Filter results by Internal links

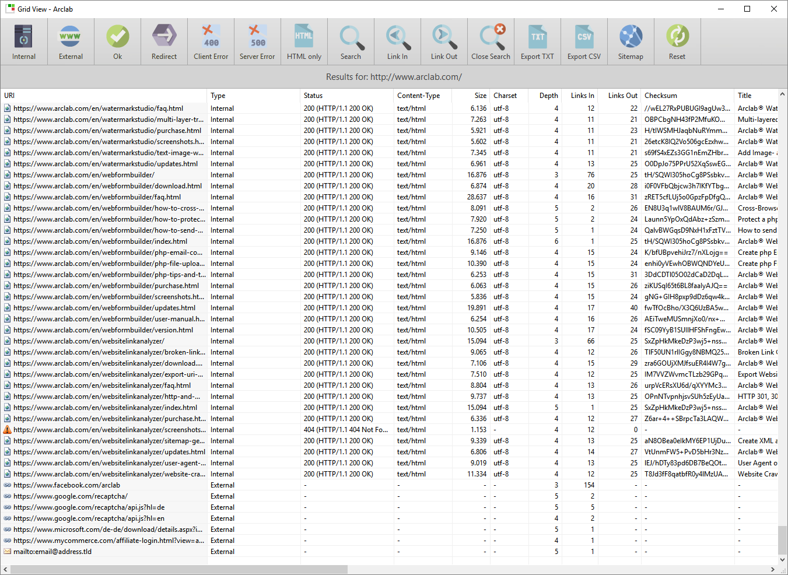[24, 42]
